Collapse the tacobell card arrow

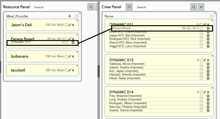pos(77,66)
